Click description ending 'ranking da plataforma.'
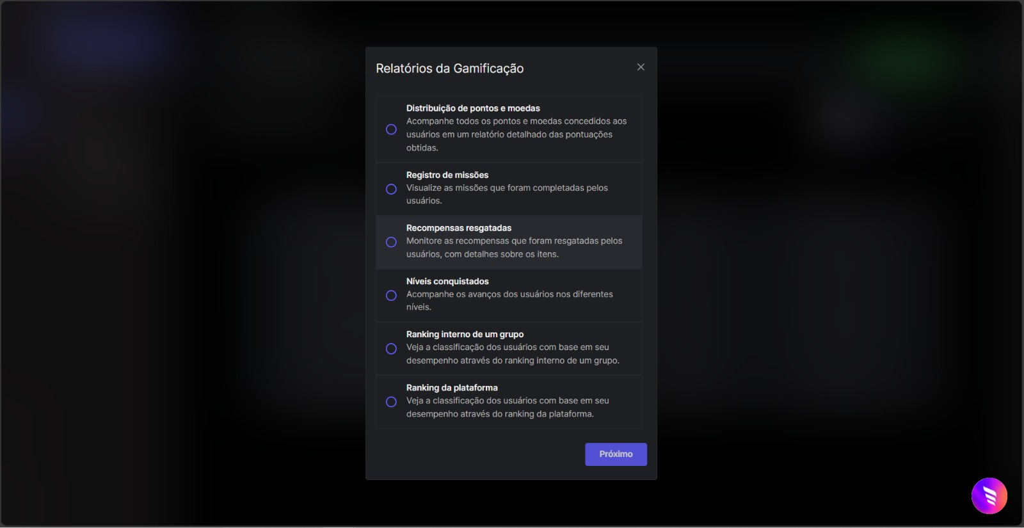The width and height of the screenshot is (1024, 528). 508,408
